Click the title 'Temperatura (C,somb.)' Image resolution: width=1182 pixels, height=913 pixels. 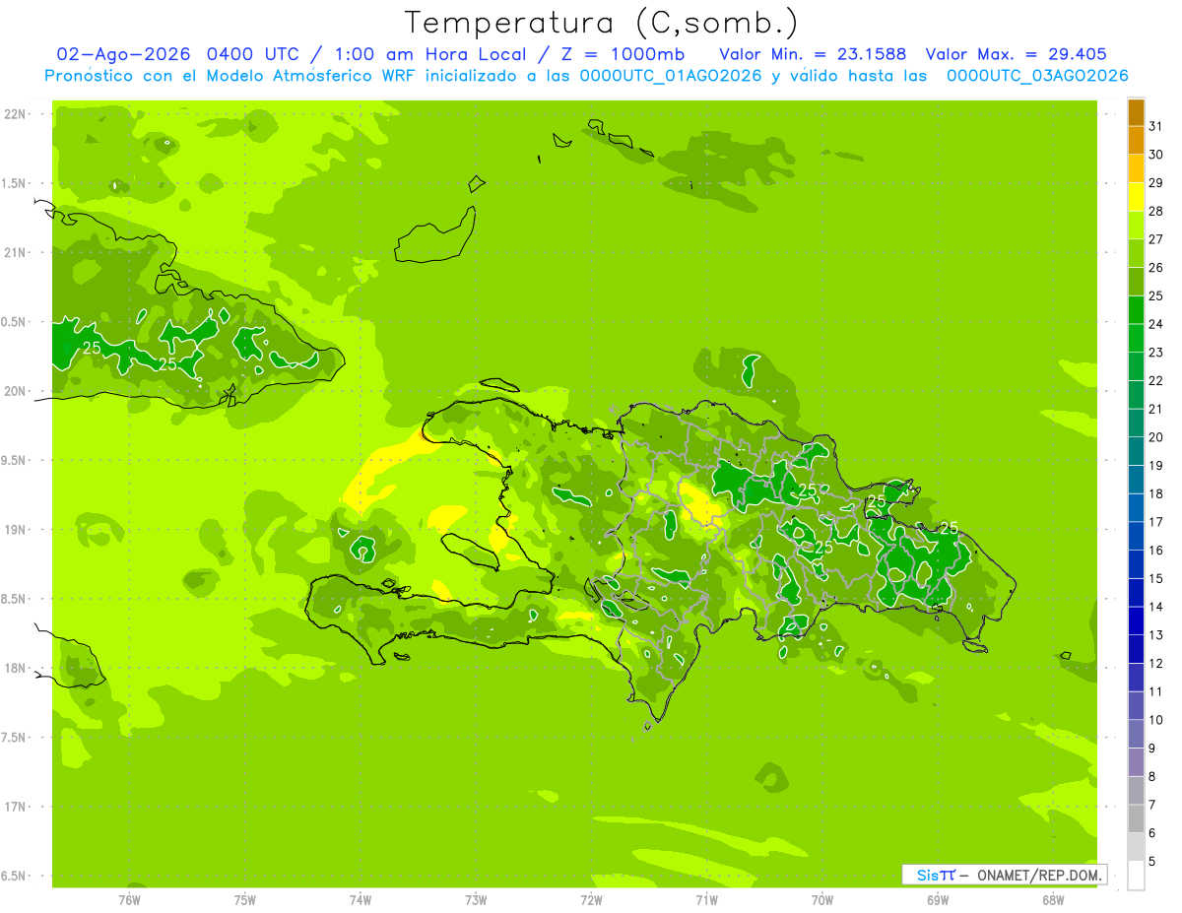pyautogui.click(x=602, y=23)
